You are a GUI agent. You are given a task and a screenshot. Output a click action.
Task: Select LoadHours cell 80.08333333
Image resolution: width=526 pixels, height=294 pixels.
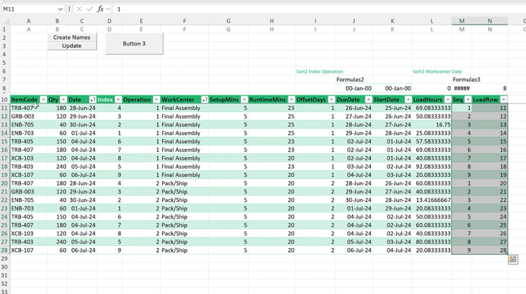pos(432,242)
